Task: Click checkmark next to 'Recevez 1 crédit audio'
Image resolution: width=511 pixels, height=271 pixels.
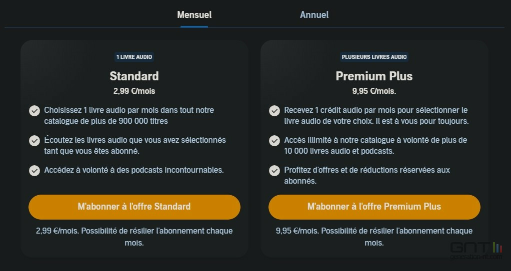Action: coord(274,111)
